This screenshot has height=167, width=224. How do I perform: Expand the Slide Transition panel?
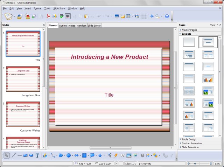[190, 147]
